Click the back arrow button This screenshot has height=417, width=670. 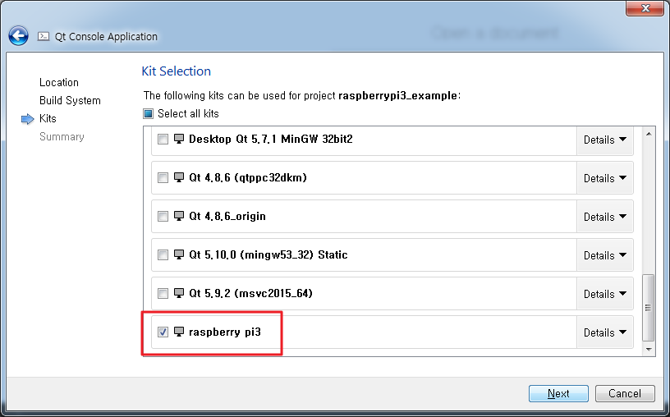[18, 36]
